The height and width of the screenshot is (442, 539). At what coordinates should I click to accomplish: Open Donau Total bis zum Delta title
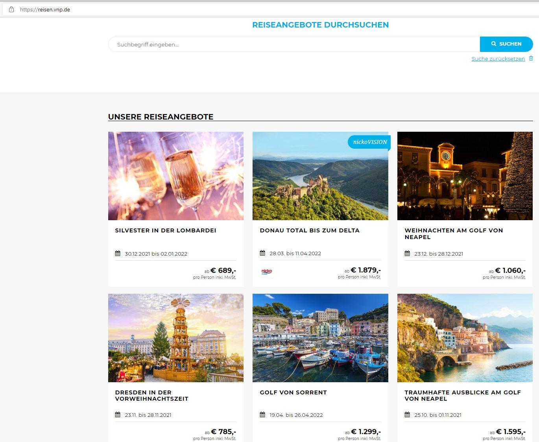310,230
